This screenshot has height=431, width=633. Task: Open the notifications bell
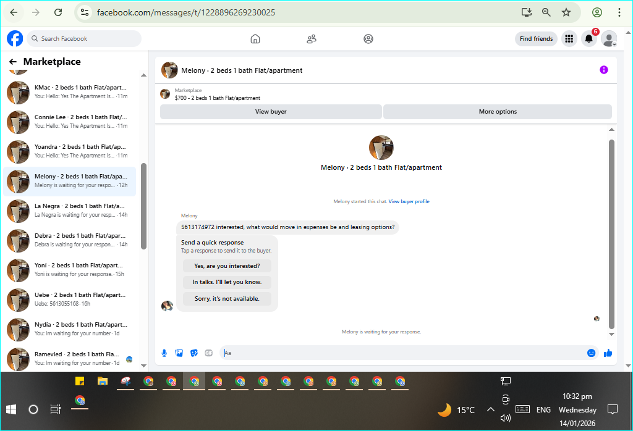pyautogui.click(x=589, y=39)
